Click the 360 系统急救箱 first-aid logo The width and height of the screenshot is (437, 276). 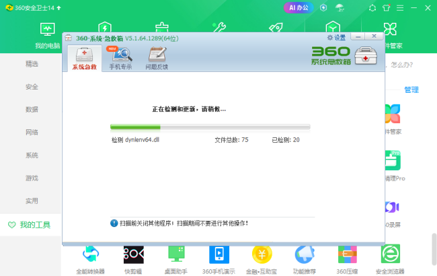click(x=344, y=56)
